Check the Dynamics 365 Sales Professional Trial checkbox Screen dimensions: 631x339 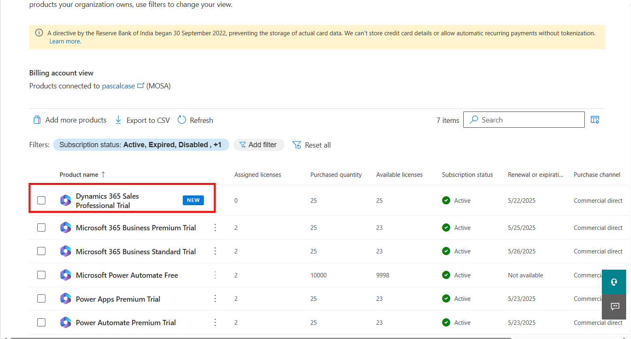[x=41, y=200]
